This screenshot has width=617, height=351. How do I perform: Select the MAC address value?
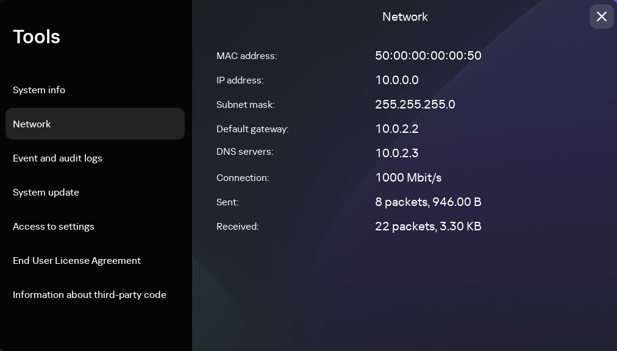[x=428, y=55]
